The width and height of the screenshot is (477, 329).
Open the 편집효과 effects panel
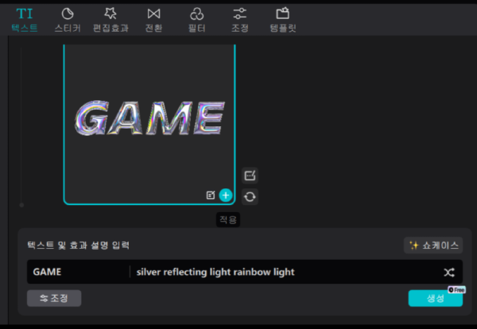pyautogui.click(x=111, y=19)
